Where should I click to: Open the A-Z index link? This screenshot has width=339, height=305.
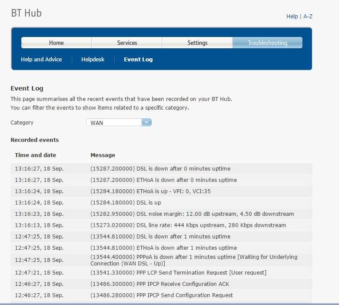click(308, 16)
